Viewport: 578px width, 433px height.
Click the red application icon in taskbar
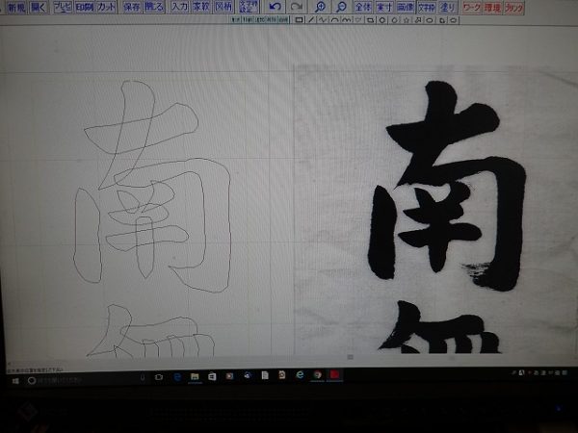[x=334, y=375]
